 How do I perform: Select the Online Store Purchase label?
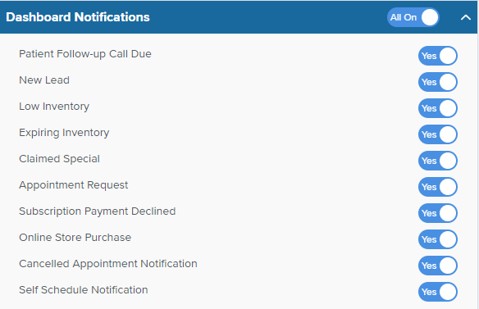(75, 238)
